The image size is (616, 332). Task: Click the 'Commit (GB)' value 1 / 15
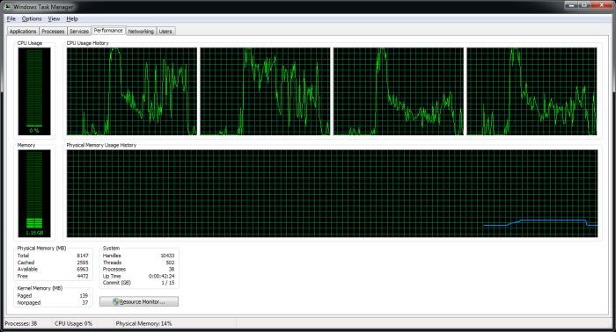(x=168, y=283)
